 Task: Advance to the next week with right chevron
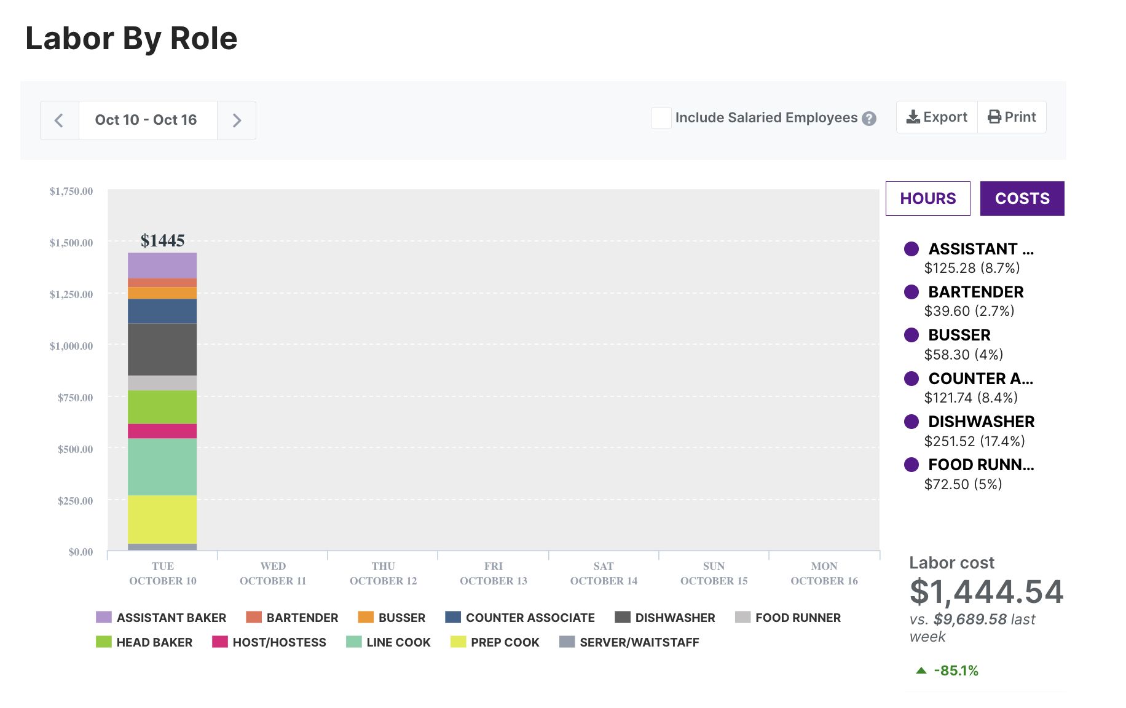click(x=237, y=120)
